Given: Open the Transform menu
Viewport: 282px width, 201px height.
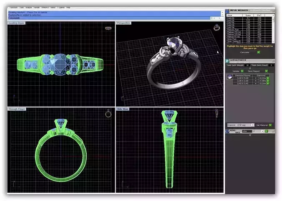Looking at the screenshot, I should [14, 7].
